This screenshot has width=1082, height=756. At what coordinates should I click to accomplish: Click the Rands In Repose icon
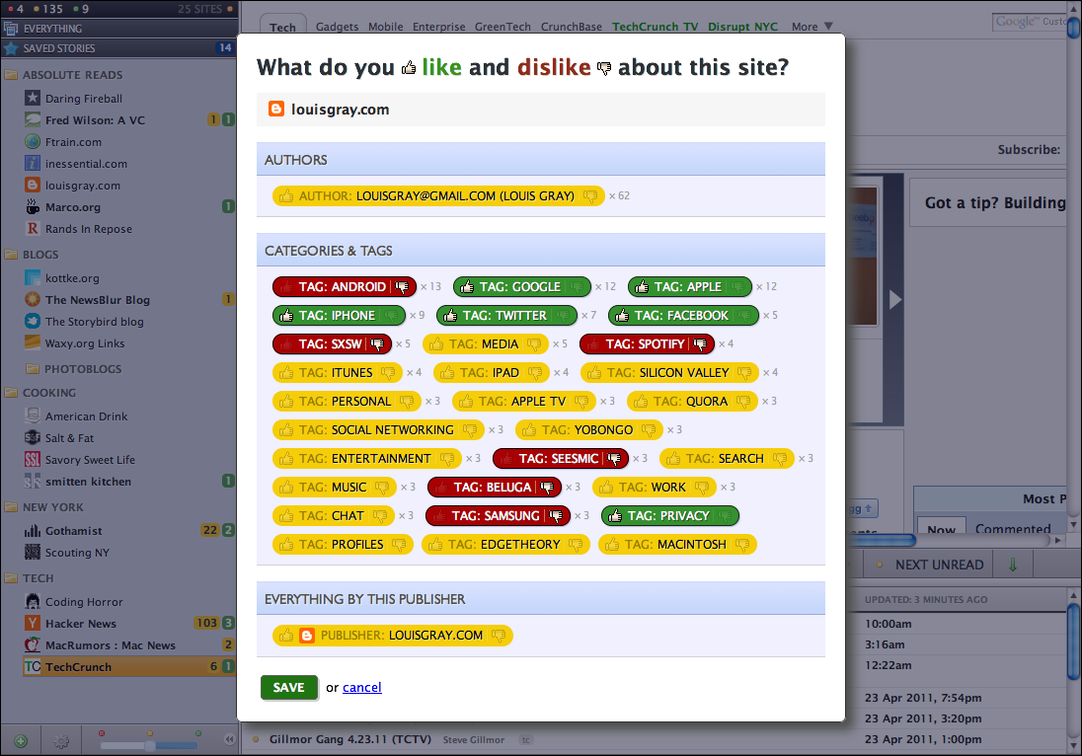[x=33, y=228]
